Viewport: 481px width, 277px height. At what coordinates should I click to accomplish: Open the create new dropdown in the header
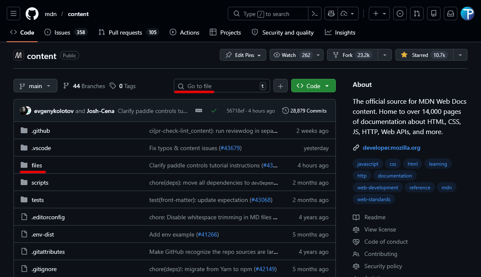378,13
